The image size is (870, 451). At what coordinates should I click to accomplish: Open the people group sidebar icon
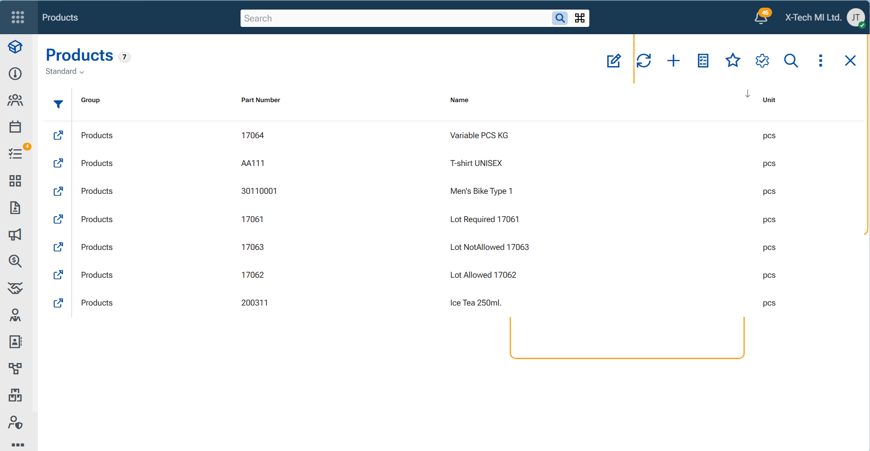tap(15, 100)
